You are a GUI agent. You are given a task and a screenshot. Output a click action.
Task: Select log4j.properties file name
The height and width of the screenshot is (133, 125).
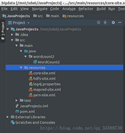point(47,84)
